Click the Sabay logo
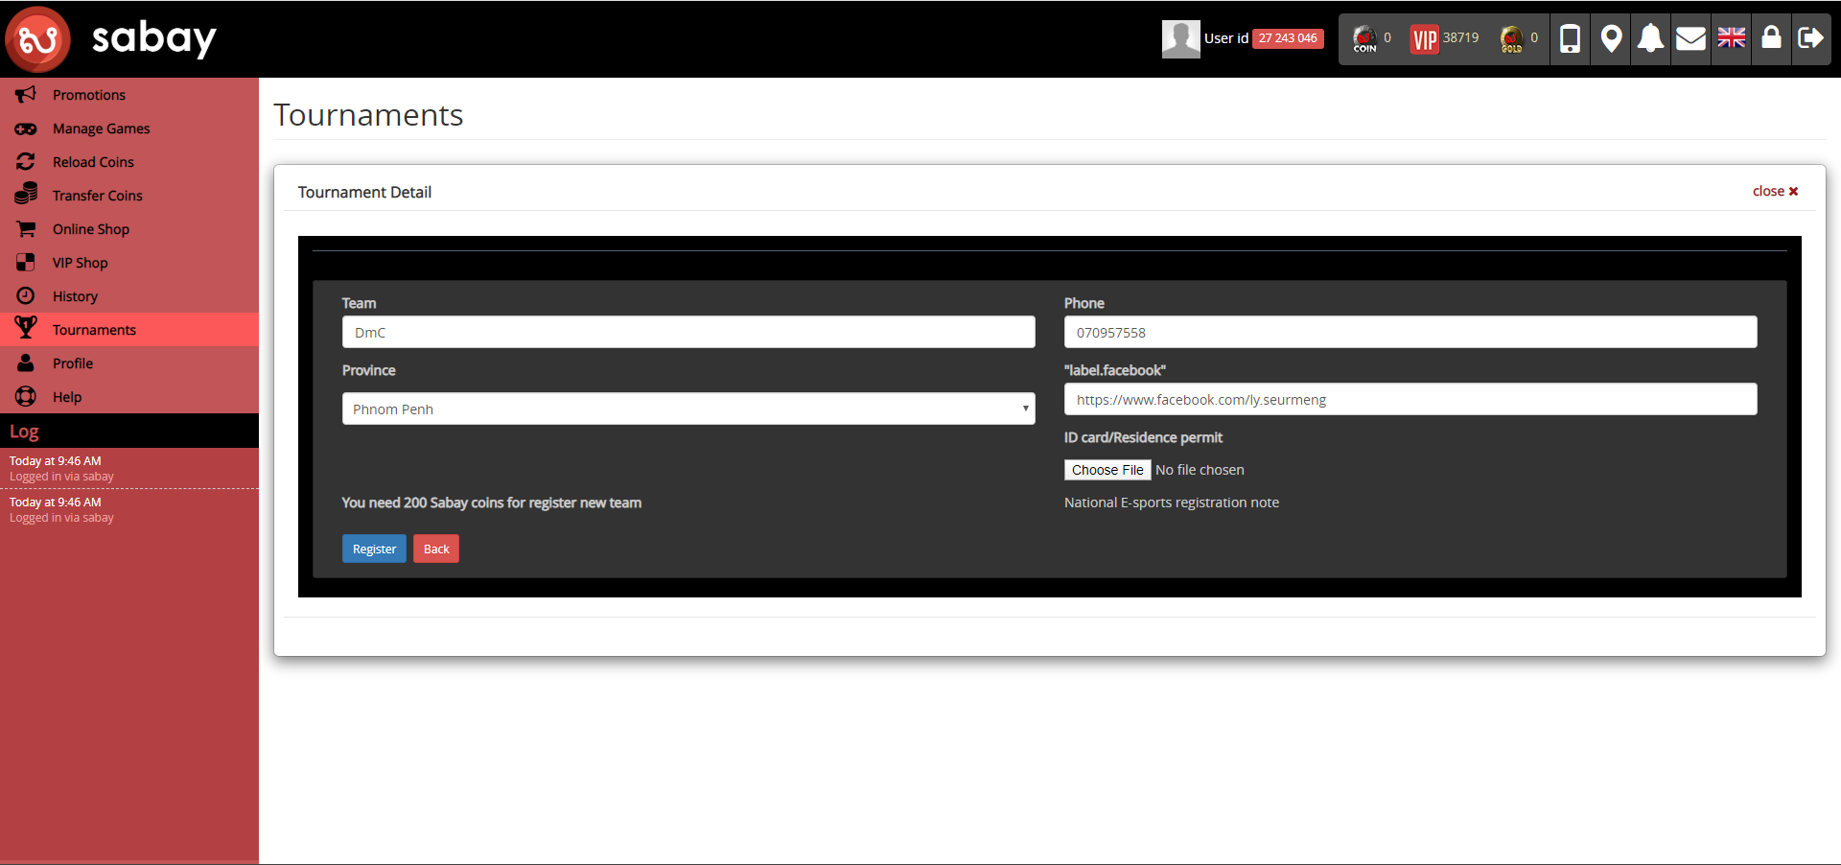This screenshot has height=865, width=1841. (111, 39)
